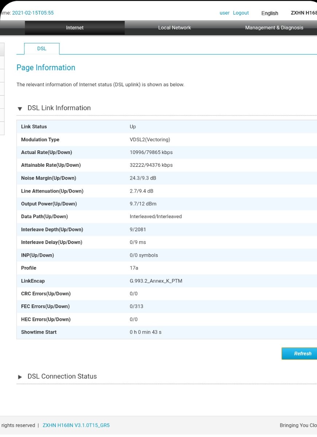Click the Profile label

[29, 268]
